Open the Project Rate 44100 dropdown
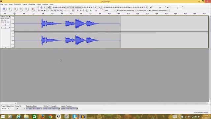This screenshot has width=211, height=119. coord(5,109)
